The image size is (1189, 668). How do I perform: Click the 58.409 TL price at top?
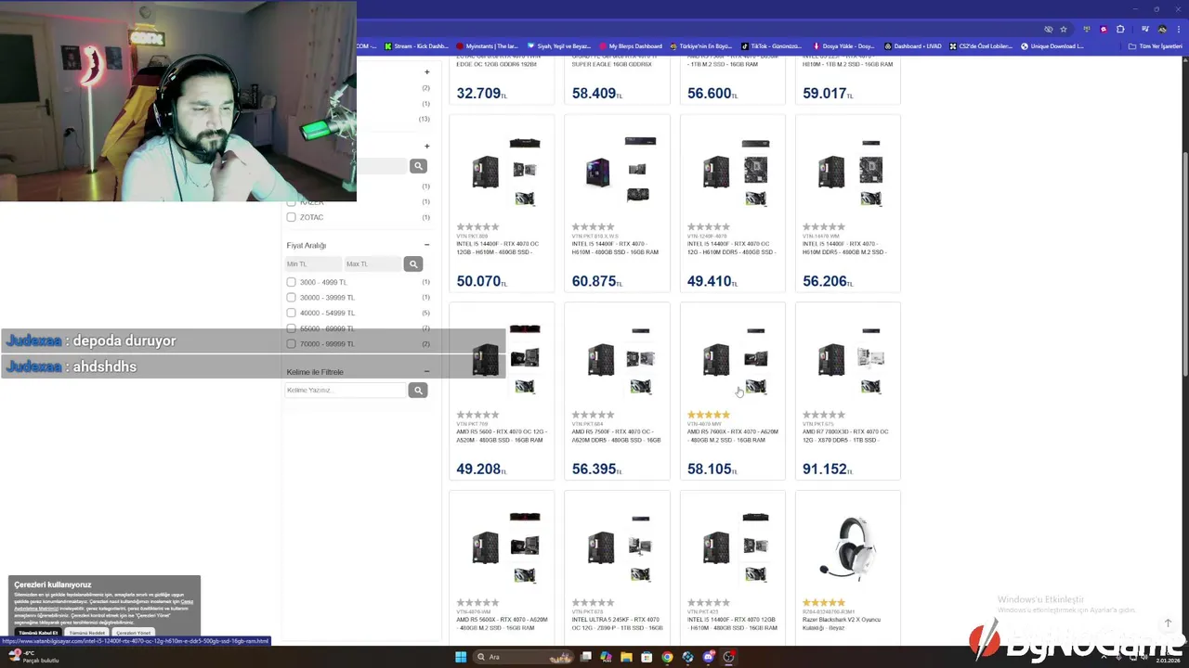click(x=596, y=94)
